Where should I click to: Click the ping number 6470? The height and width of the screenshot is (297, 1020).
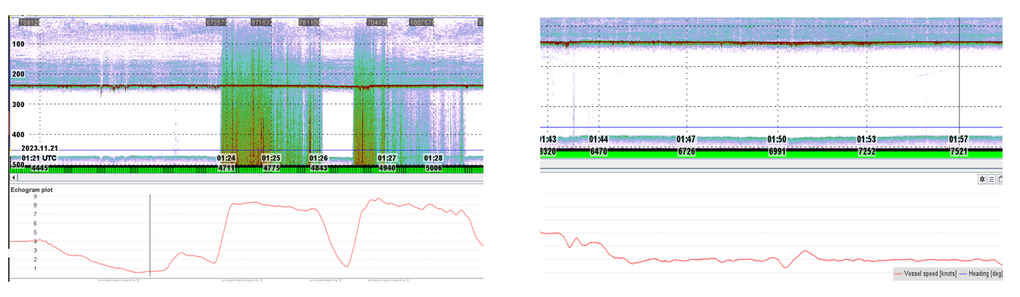tap(598, 151)
